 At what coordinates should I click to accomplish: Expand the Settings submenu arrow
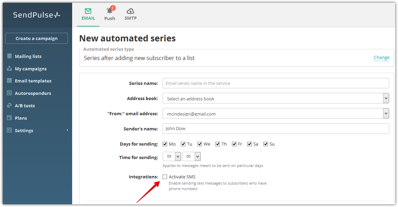coord(67,130)
